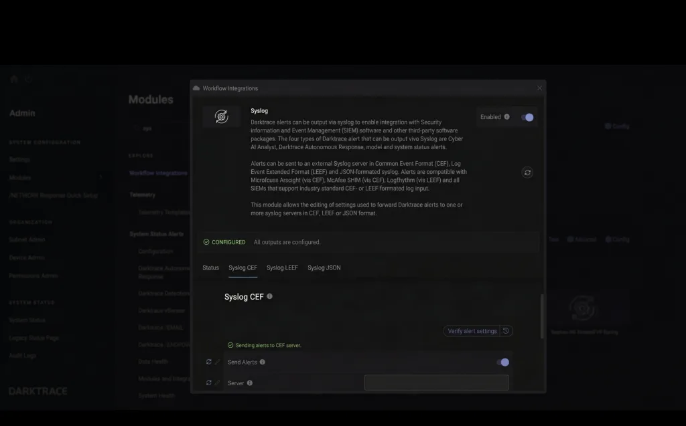Click the pencil edit icon on Send Alerts row
686x426 pixels.
(217, 362)
